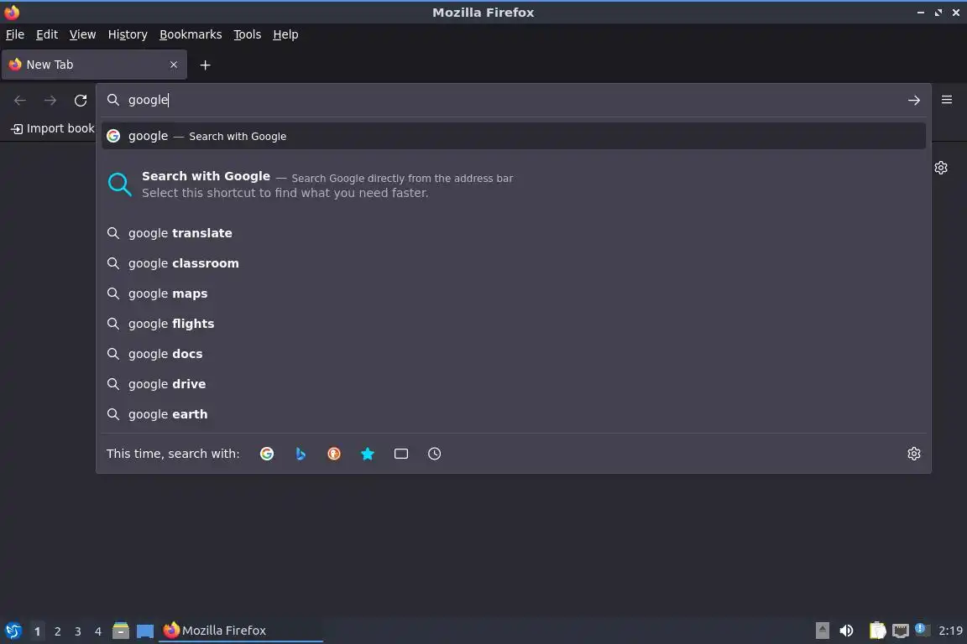Open the Edit menu
Viewport: 967px width, 644px height.
click(47, 34)
